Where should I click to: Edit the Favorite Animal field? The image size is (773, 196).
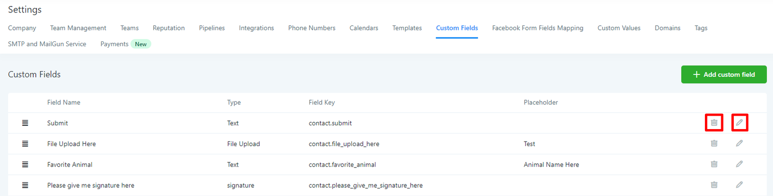[739, 164]
